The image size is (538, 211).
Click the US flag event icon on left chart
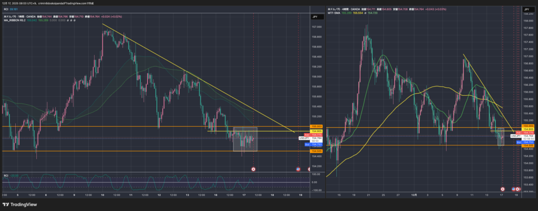(298, 169)
